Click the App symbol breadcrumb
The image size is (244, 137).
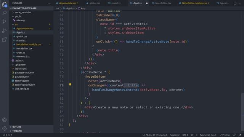point(82,8)
